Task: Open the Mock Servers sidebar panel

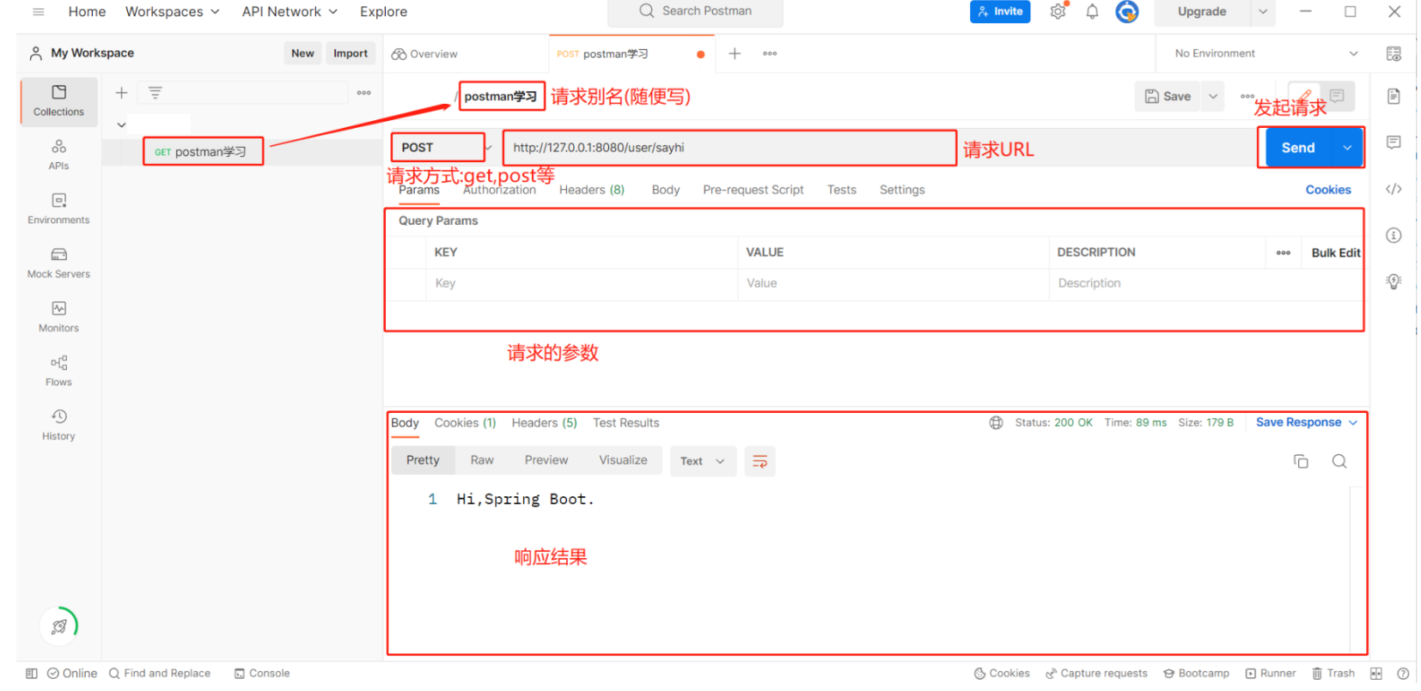Action: (58, 264)
